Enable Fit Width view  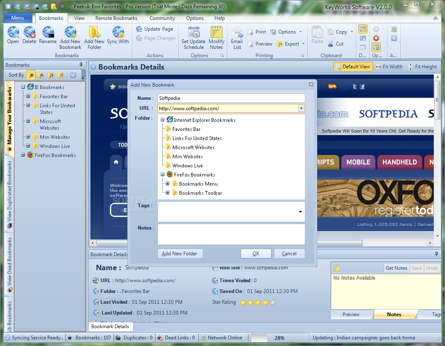click(x=389, y=67)
